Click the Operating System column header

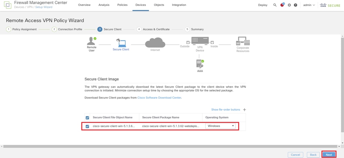(x=217, y=117)
